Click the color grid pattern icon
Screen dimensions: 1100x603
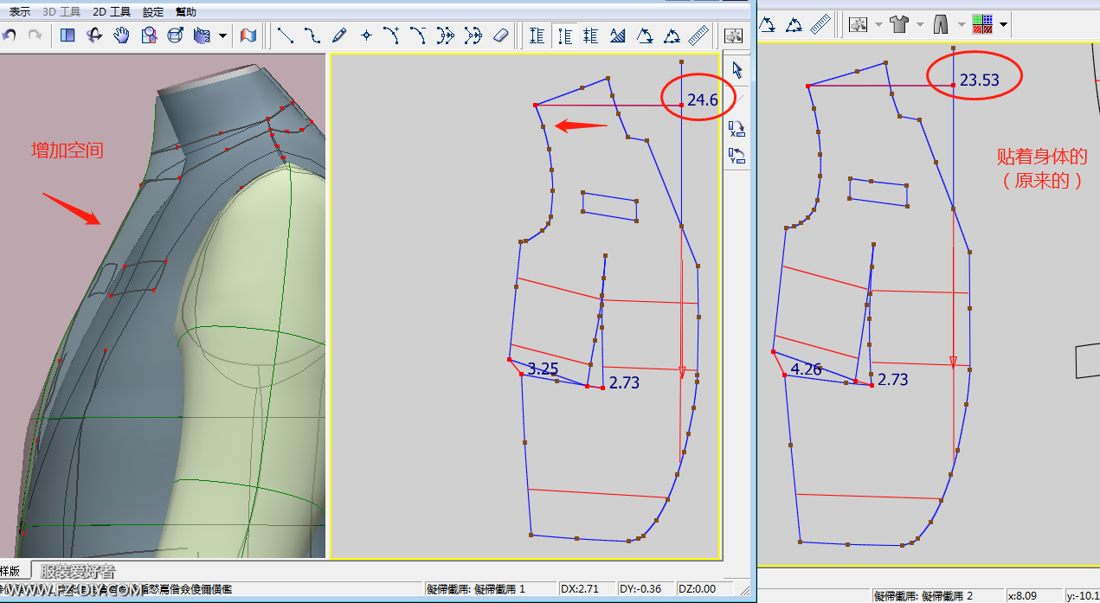(x=982, y=24)
